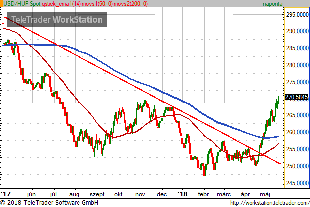Click the 265,0000 price axis label
Image resolution: width=310 pixels, height=207 pixels.
click(x=297, y=115)
